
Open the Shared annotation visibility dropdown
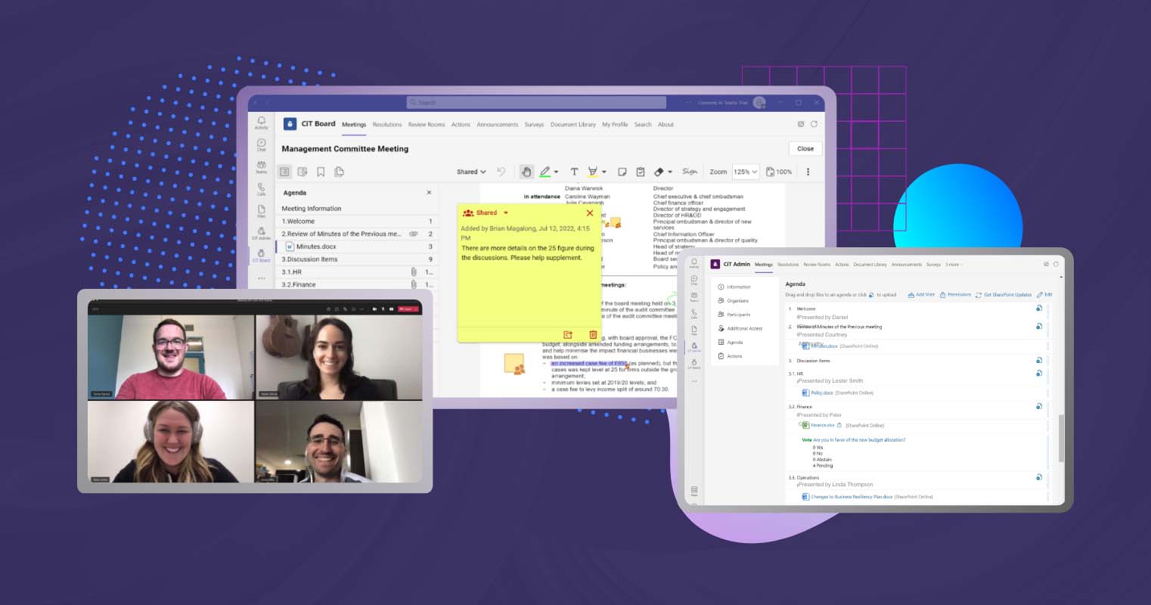coord(470,172)
